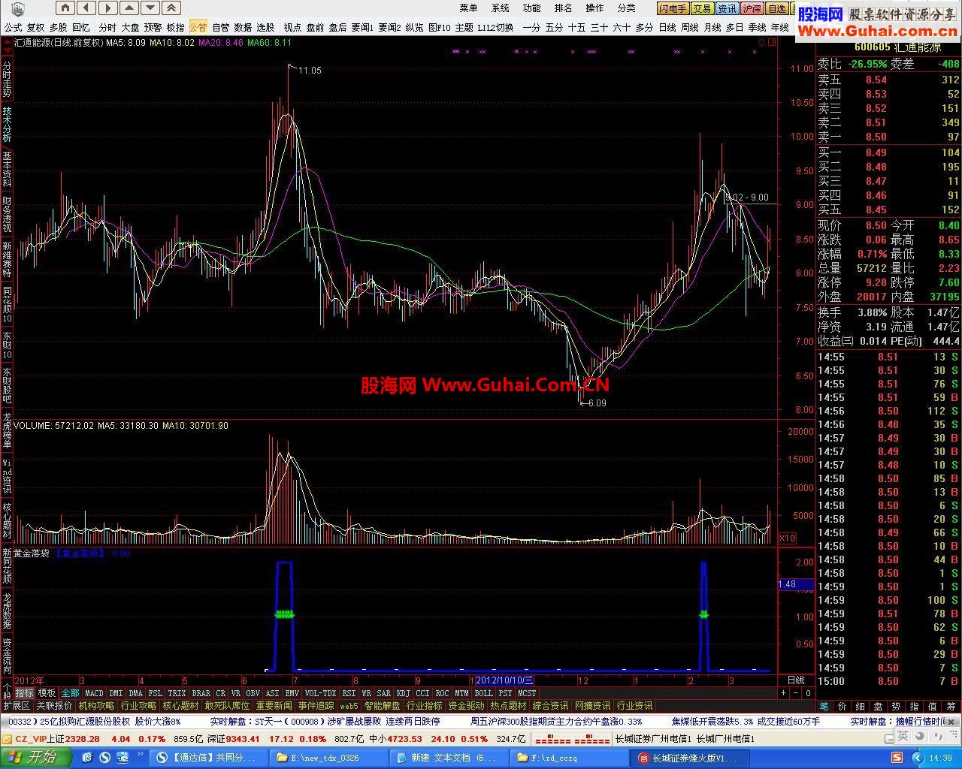Click the 扩展区 tab

click(x=17, y=706)
